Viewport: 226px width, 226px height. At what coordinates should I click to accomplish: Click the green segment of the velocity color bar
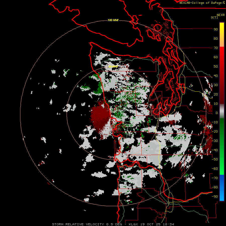tap(222, 146)
